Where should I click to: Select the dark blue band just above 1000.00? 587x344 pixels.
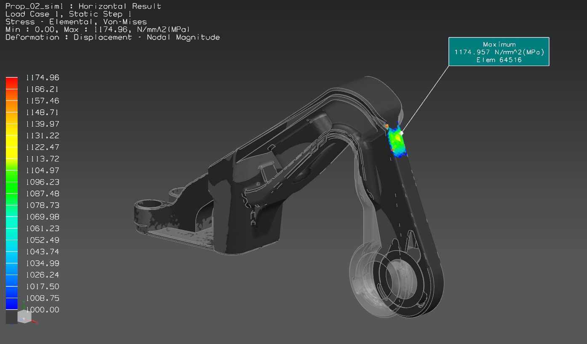(12, 304)
